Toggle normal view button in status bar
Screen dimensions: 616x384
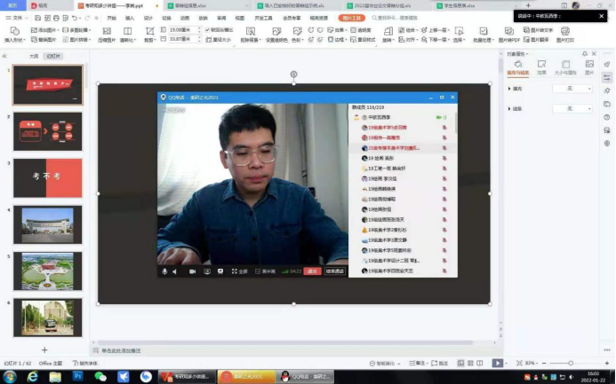460,364
